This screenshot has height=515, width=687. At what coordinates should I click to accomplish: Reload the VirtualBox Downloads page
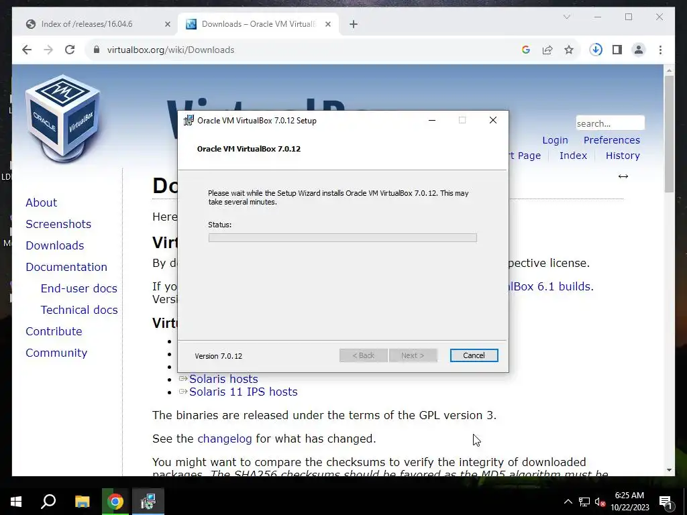coord(70,50)
